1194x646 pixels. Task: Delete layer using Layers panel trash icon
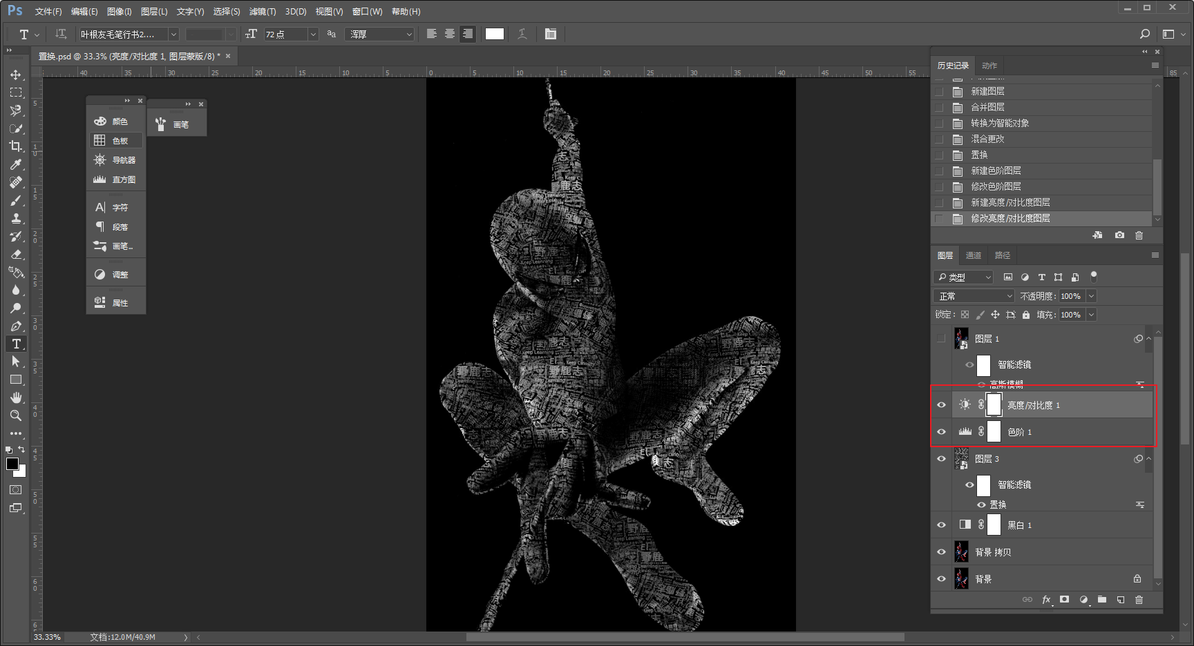[1139, 600]
